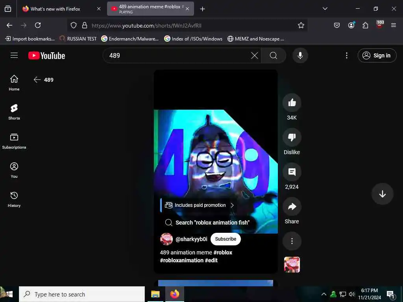Click Search "roblox animation fish" suggestion
The image size is (403, 302).
tap(207, 223)
